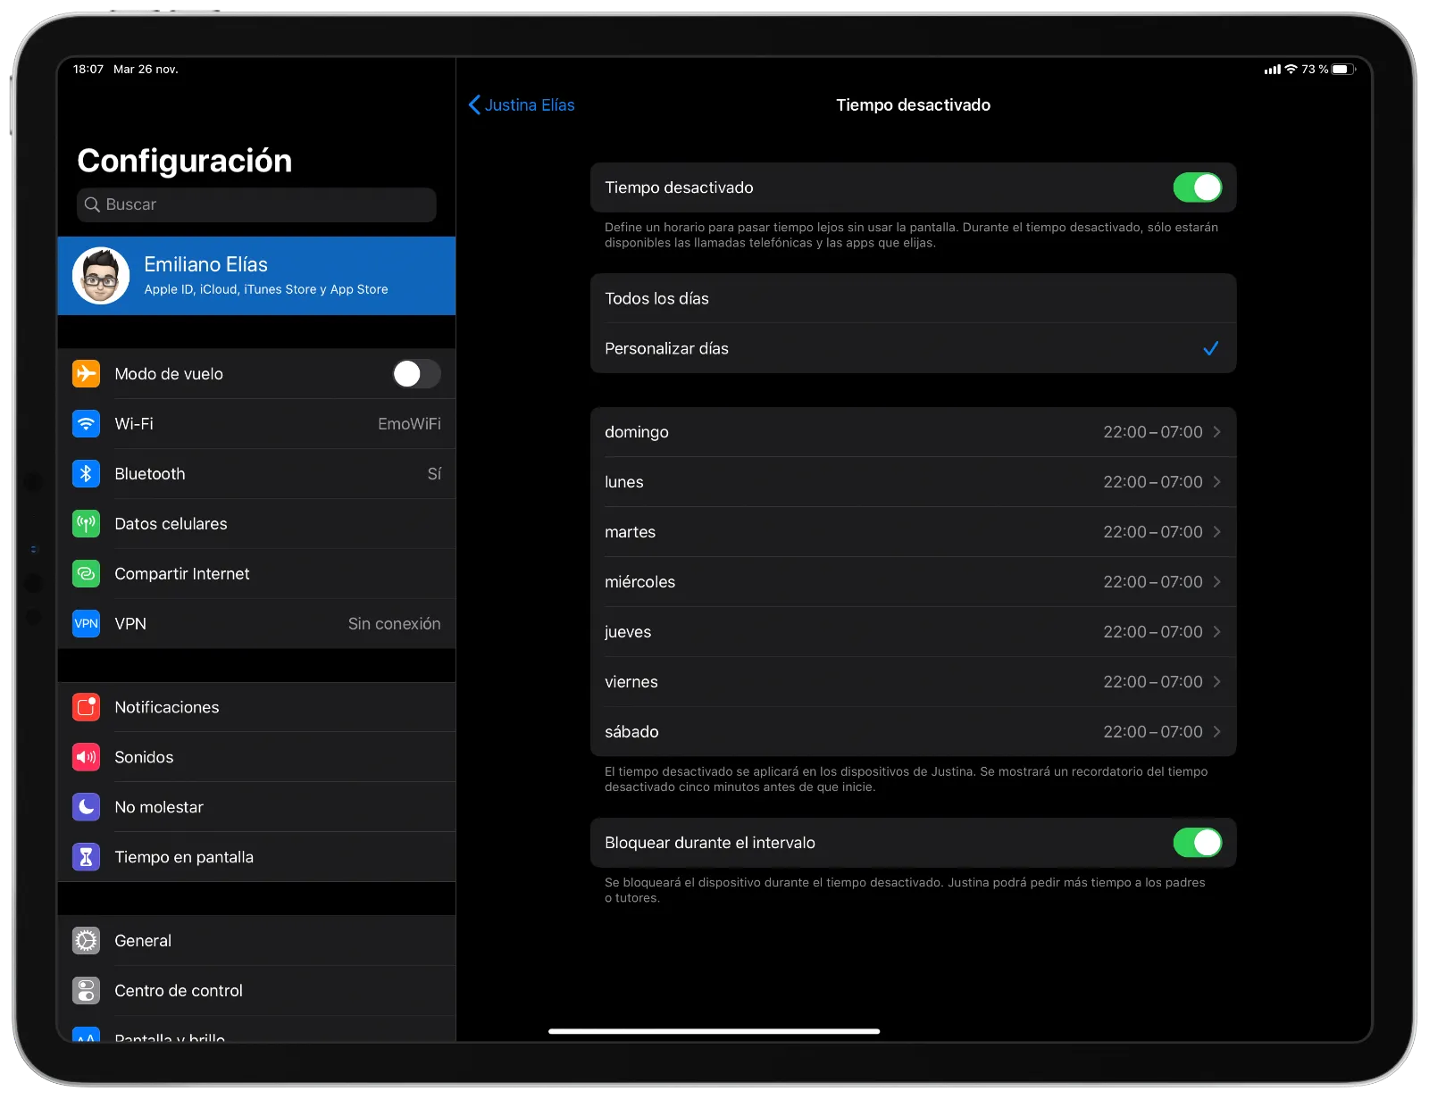The height and width of the screenshot is (1099, 1429).
Task: Turn off the Tiempo desactivado switch
Action: 1198,187
